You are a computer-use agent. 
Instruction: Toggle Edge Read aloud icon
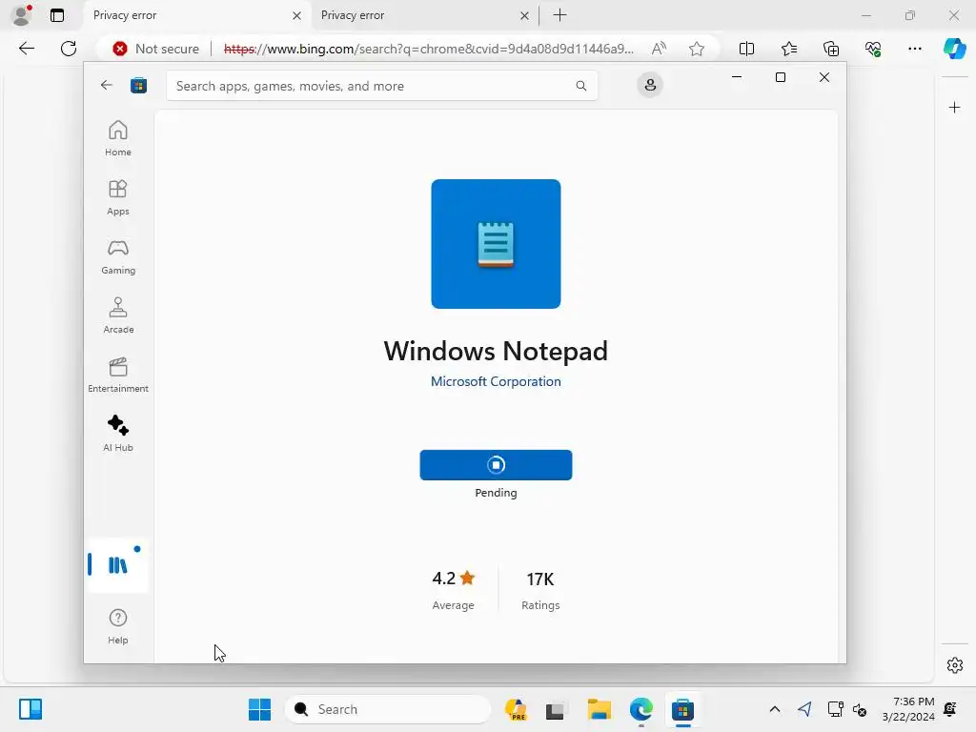coord(659,49)
